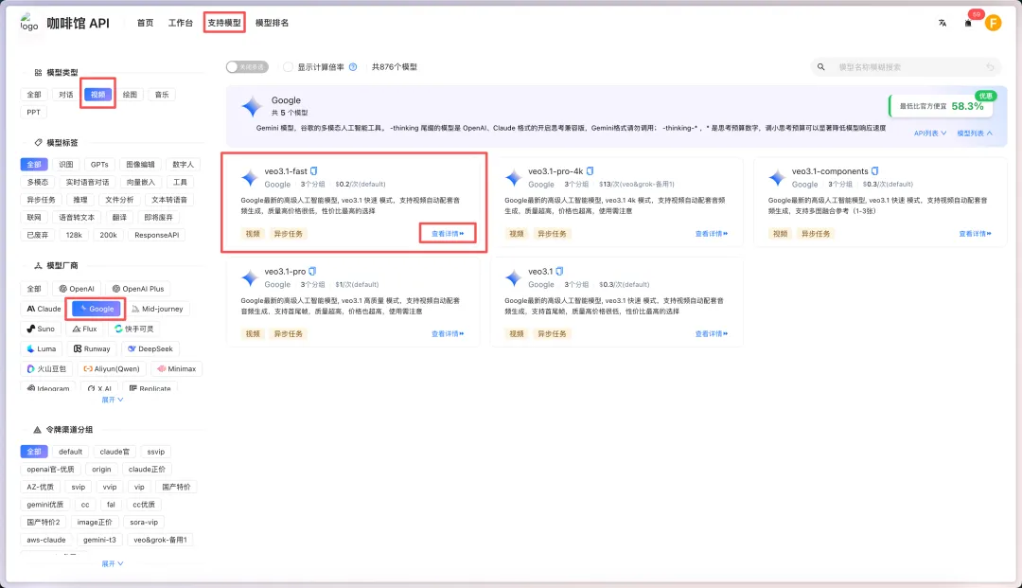Image resolution: width=1022 pixels, height=588 pixels.
Task: Filter by Luma vendor
Action: pyautogui.click(x=41, y=348)
